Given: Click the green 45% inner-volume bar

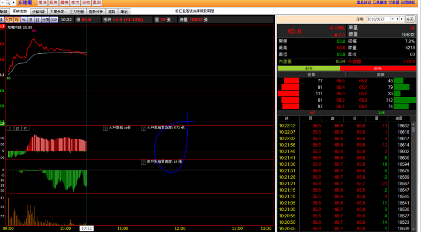Looking at the screenshot, I should pyautogui.click(x=309, y=68).
